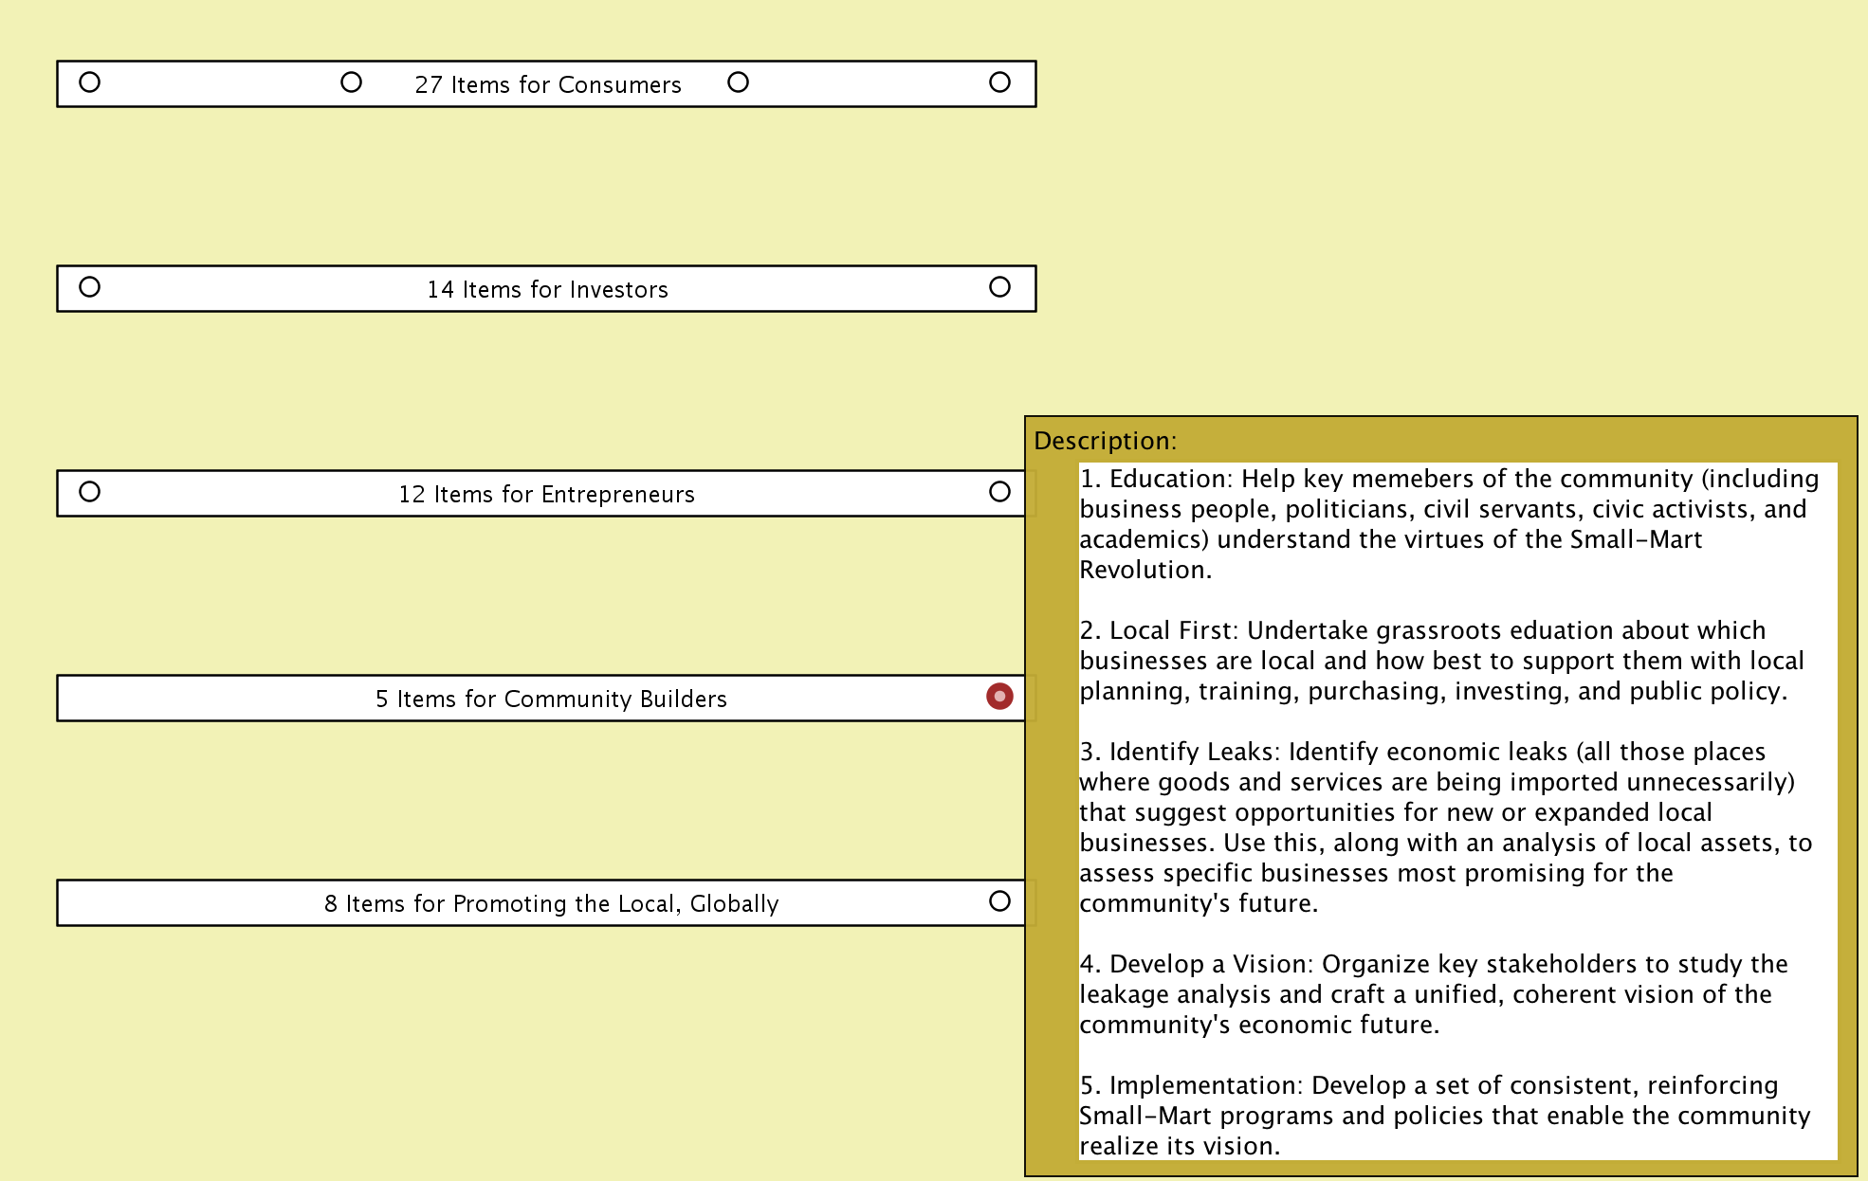Toggle red selected circle on Community Builders bar
The height and width of the screenshot is (1181, 1868).
coord(999,697)
